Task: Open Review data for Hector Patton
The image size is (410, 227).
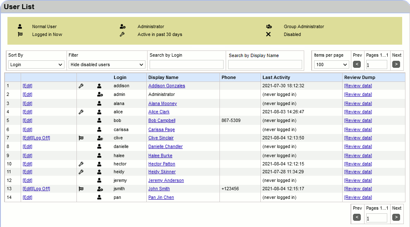Action: [x=358, y=164]
